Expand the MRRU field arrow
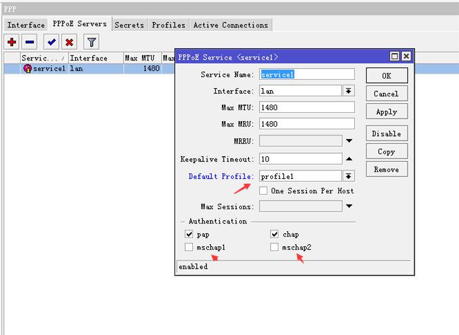This screenshot has width=459, height=335. (349, 141)
